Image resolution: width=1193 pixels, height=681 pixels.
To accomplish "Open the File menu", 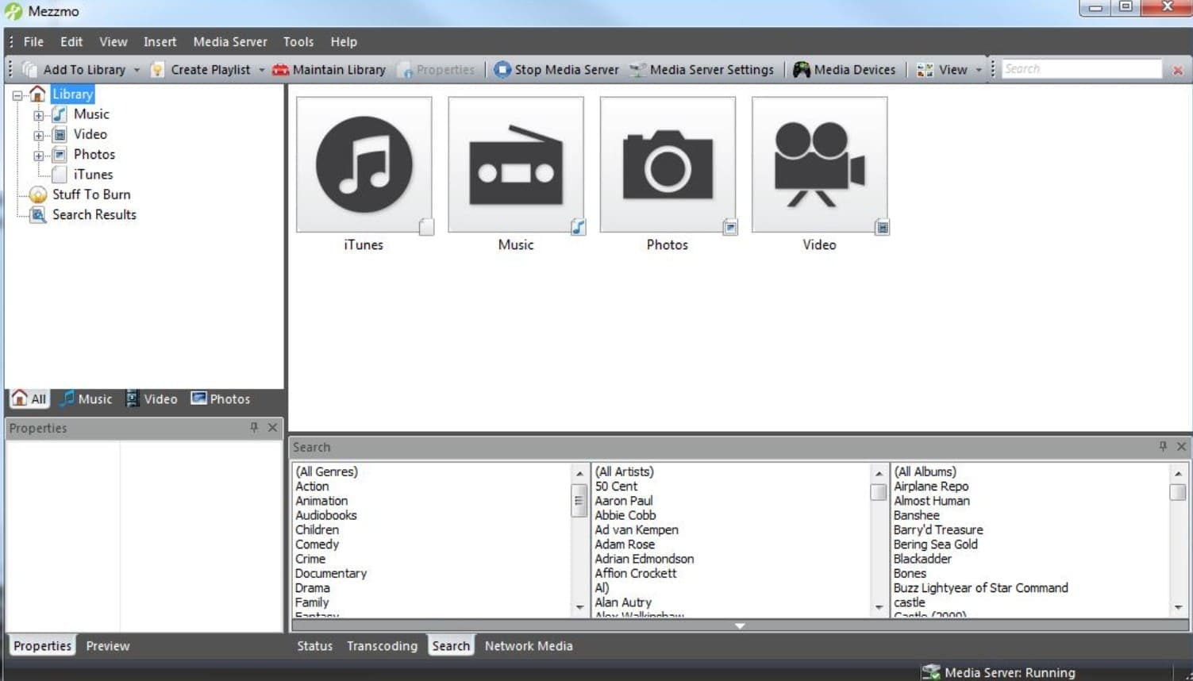I will point(33,42).
